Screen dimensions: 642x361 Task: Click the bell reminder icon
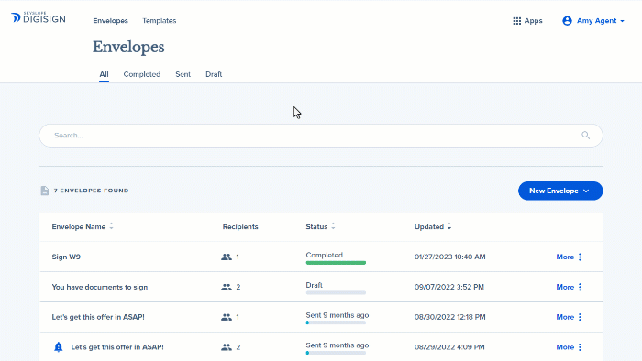58,347
